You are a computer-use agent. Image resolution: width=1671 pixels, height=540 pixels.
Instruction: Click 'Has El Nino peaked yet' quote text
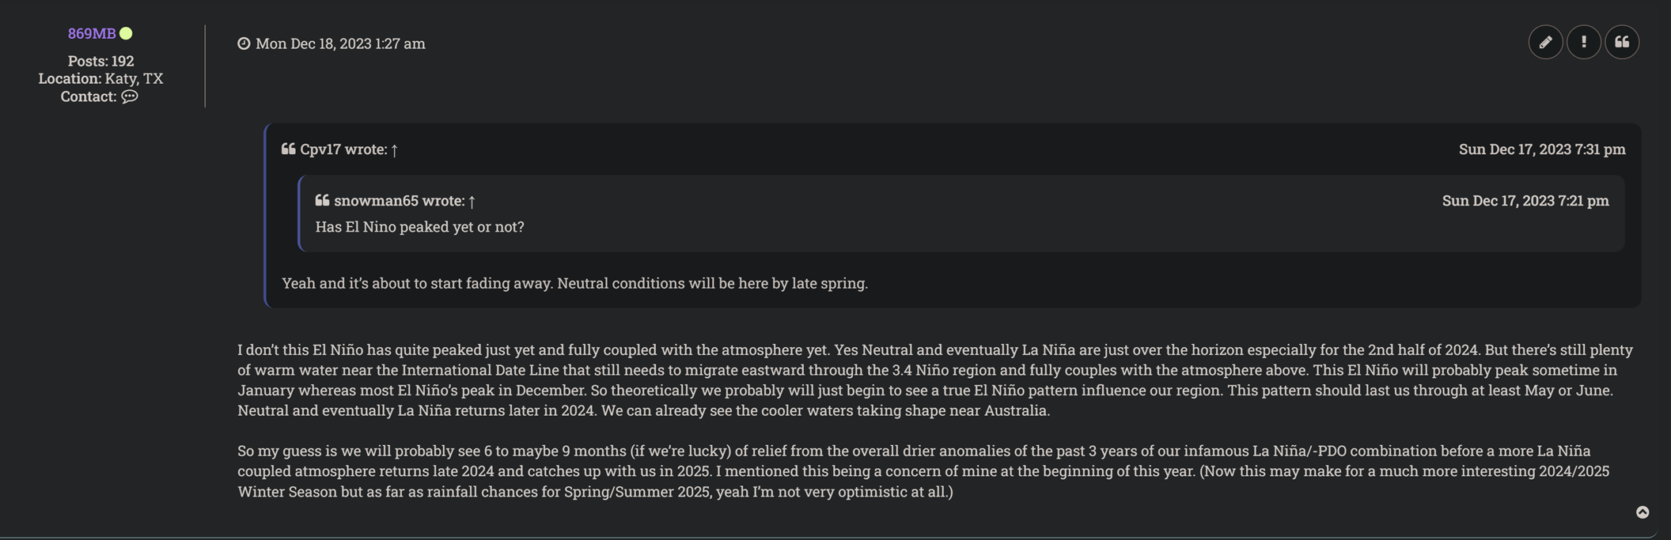[419, 226]
